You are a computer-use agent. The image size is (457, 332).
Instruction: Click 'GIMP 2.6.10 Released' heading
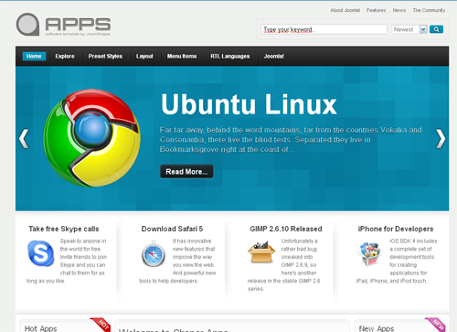[286, 229]
